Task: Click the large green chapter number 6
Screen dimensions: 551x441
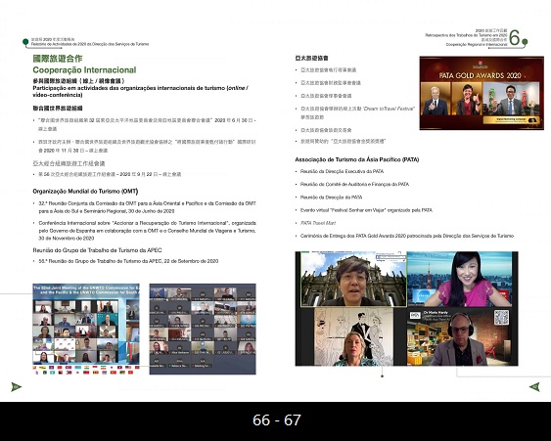Action: (514, 37)
